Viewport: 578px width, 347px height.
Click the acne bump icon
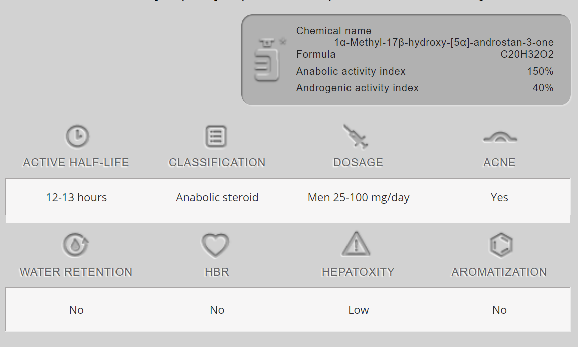(x=499, y=137)
